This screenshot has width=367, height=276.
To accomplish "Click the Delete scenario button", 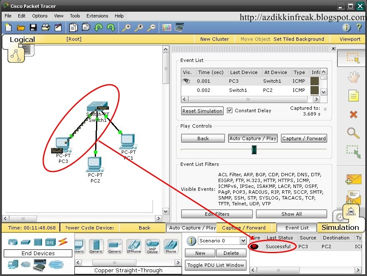I will click(231, 253).
